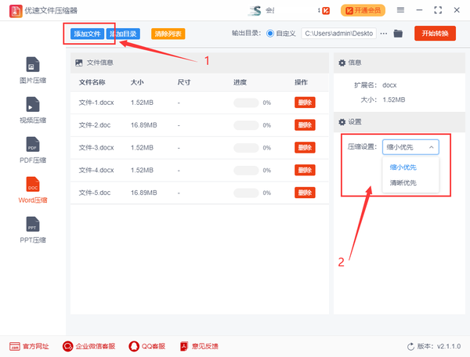Screen dimensions: 470x357
Task: Open the 视频压缩 video compression section
Action: coord(32,110)
